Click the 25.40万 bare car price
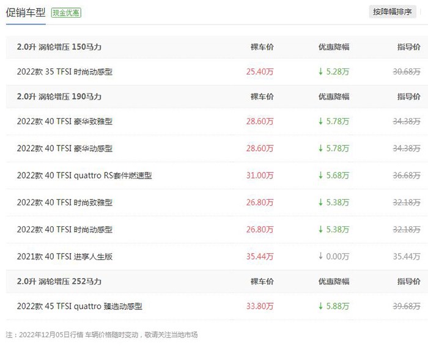The width and height of the screenshot is (428, 346). tap(260, 72)
